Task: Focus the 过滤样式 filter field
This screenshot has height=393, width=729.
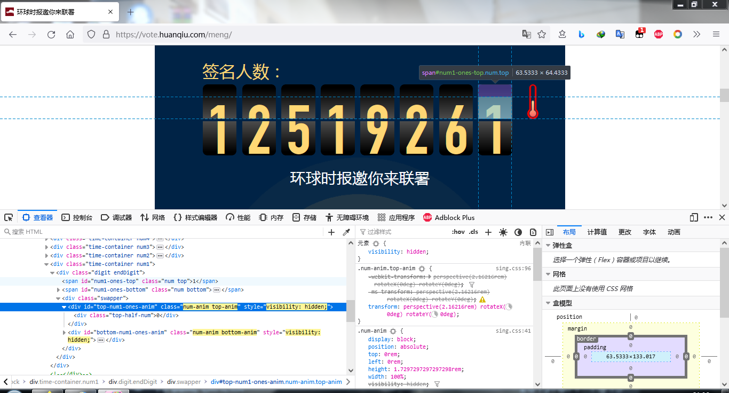Action: (x=403, y=232)
